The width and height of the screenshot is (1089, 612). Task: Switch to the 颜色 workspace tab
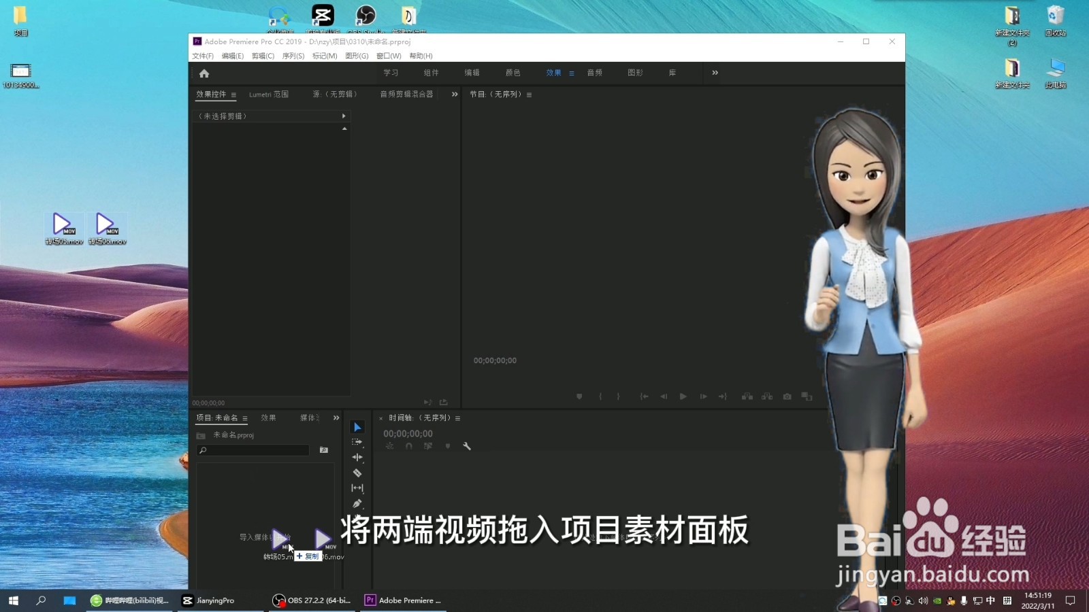(x=513, y=73)
